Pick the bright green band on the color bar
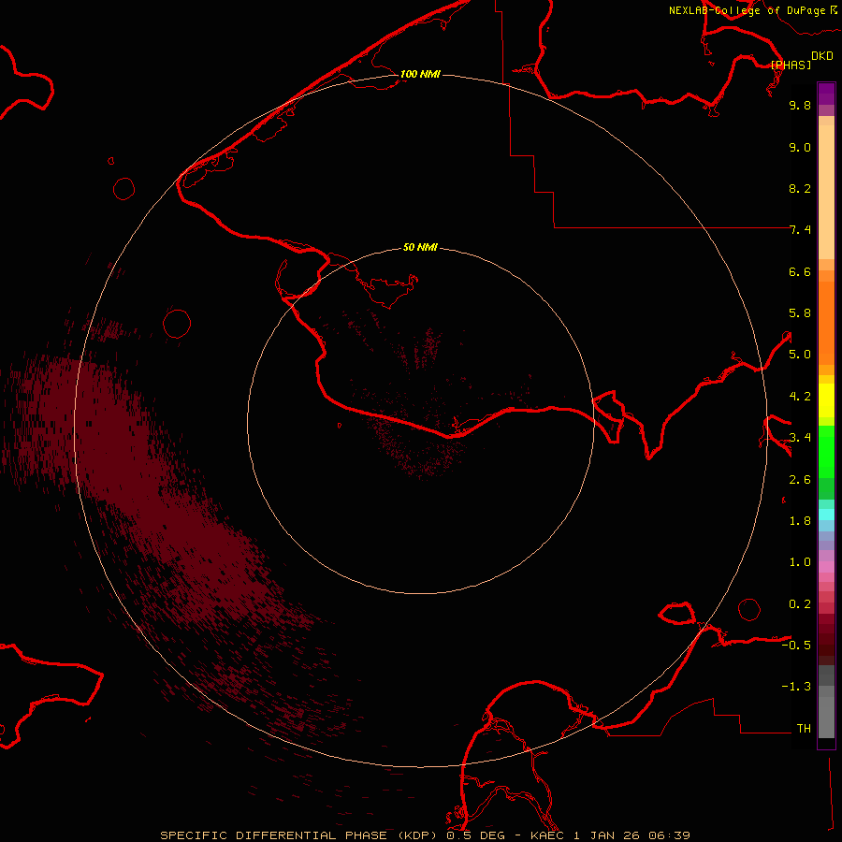This screenshot has height=842, width=842. (826, 452)
